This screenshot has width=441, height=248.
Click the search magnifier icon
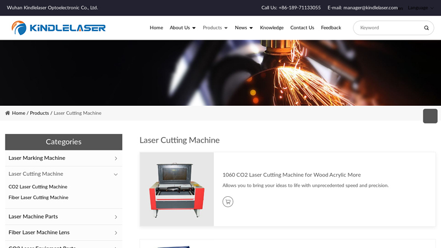pyautogui.click(x=426, y=28)
